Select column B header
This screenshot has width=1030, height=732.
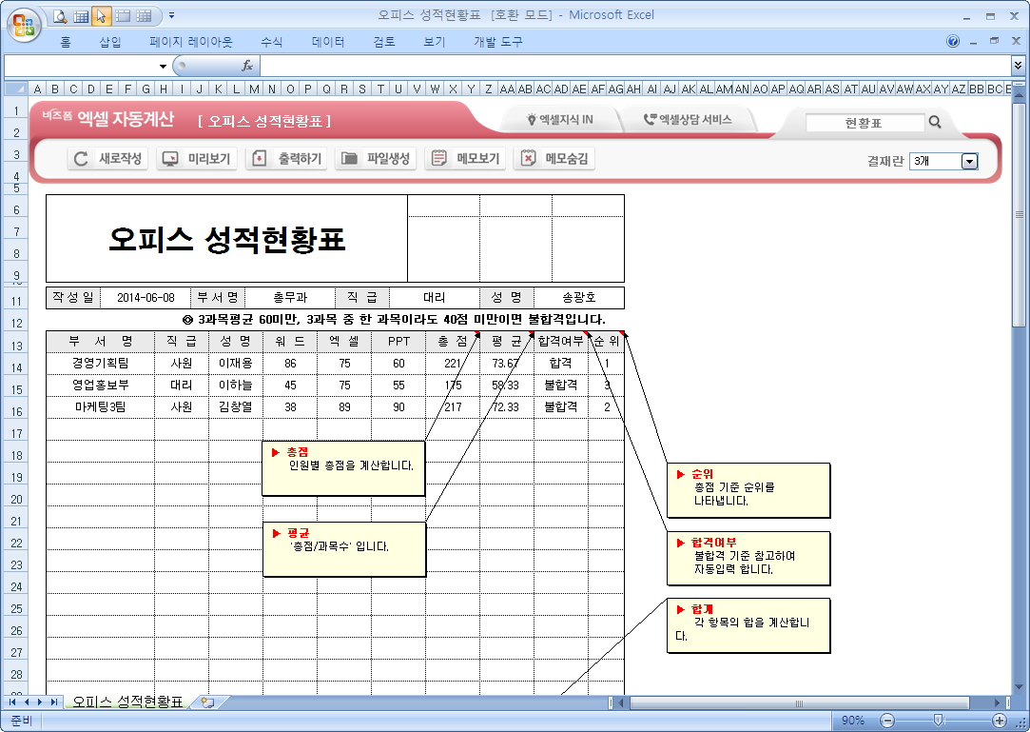[55, 89]
